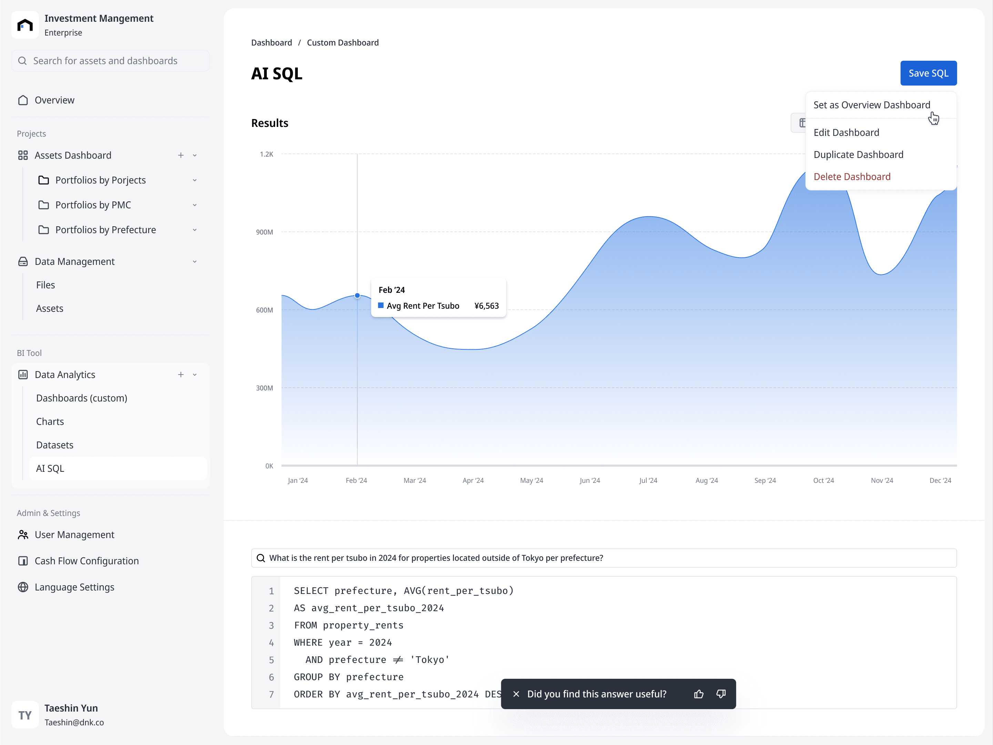This screenshot has width=993, height=745.
Task: Dismiss the feedback prompt with X icon
Action: point(516,694)
